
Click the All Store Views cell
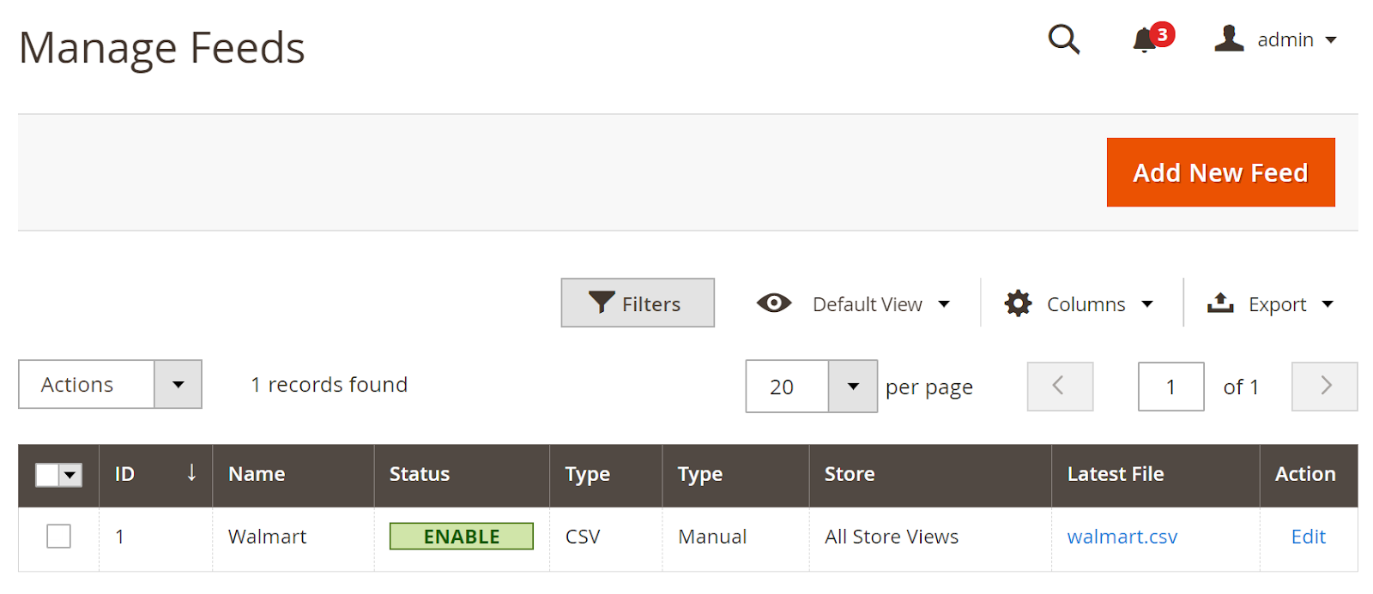[892, 537]
